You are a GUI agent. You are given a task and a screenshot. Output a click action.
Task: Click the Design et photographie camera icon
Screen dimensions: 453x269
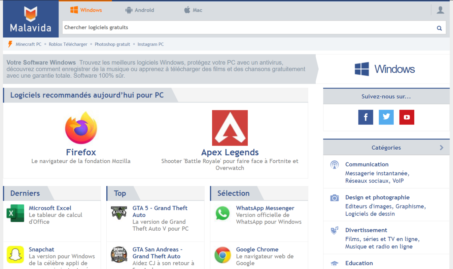(334, 198)
